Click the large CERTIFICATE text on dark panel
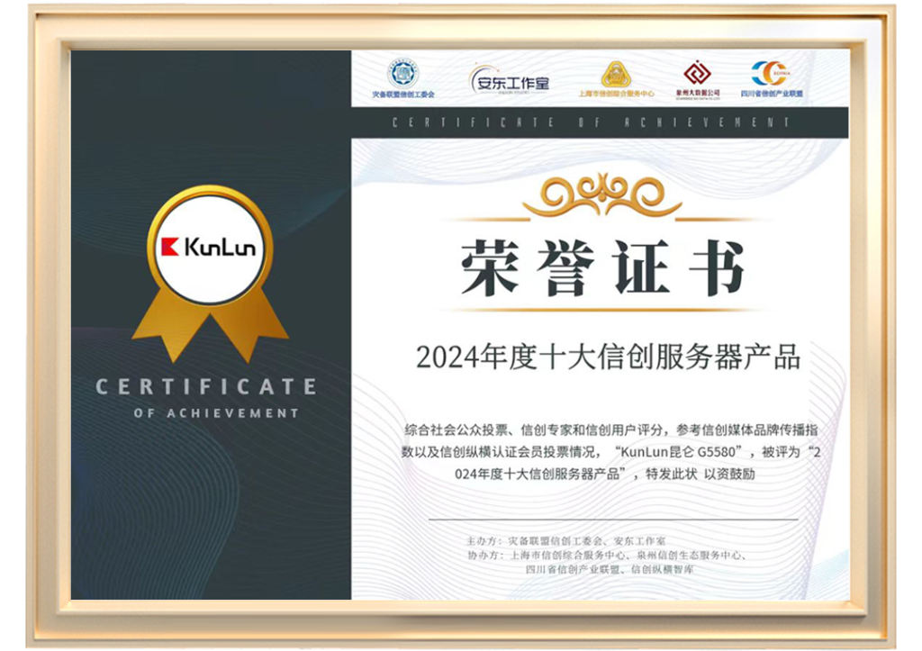 (206, 386)
